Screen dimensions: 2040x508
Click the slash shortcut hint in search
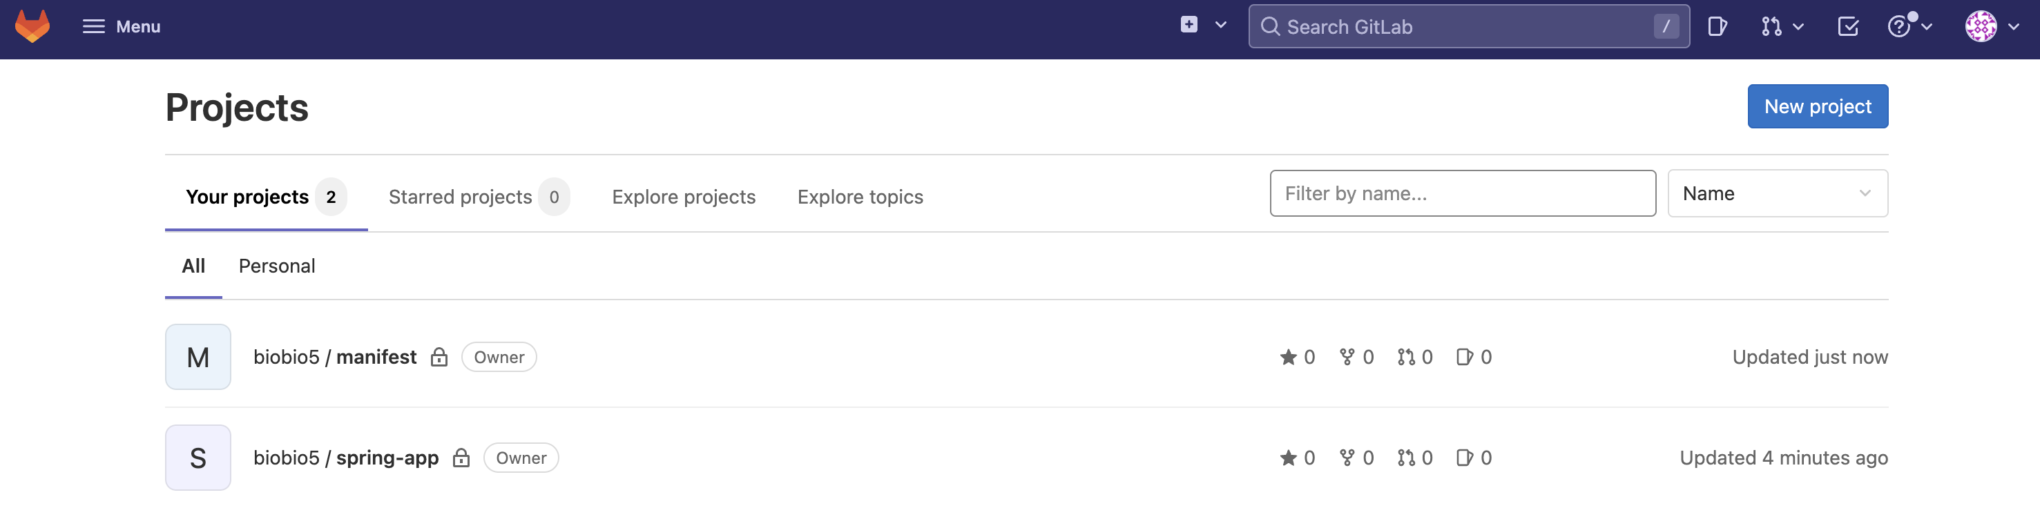[x=1666, y=27]
